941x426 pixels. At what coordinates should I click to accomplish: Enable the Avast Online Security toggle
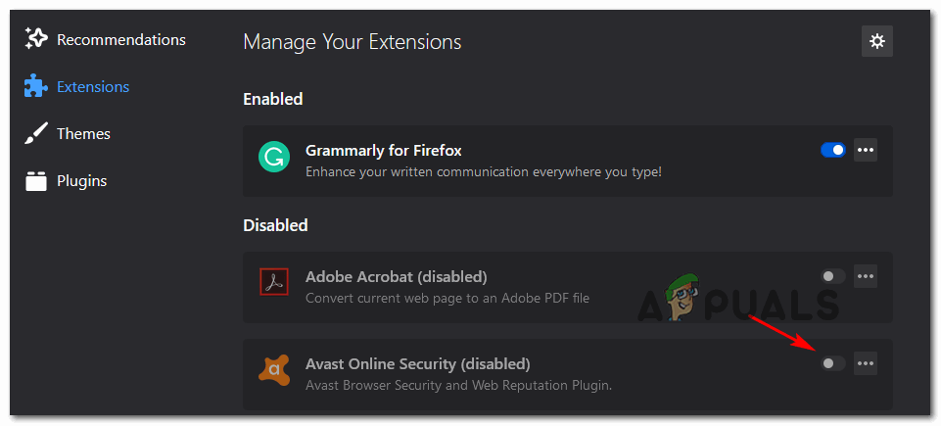point(832,363)
